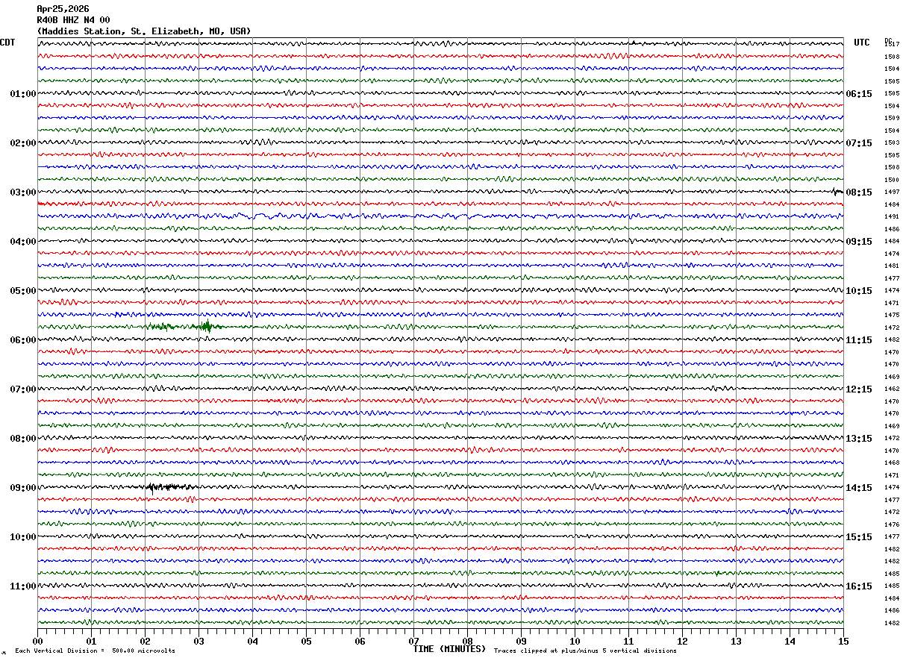Click minute 13 tick label on time axis

(x=736, y=641)
